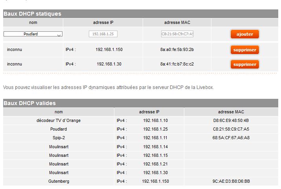The image size is (281, 189).
Task: Click the IP address 192.168.1.21
Action: [x=155, y=164]
